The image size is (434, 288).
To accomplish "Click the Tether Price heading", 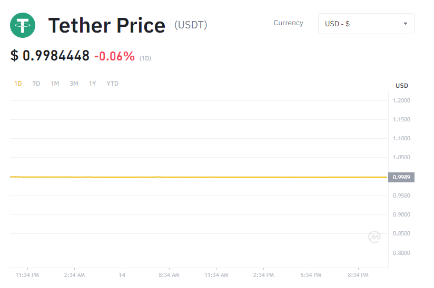I will tap(107, 25).
